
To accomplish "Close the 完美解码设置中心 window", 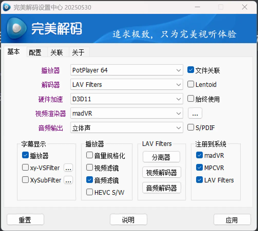I will click(x=245, y=7).
